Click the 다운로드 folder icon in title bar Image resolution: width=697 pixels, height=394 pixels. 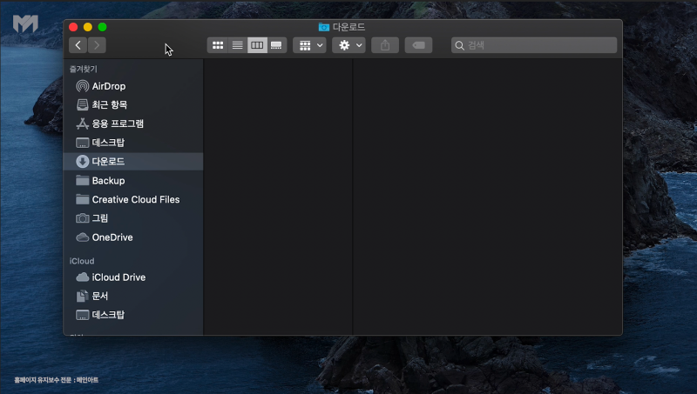323,27
